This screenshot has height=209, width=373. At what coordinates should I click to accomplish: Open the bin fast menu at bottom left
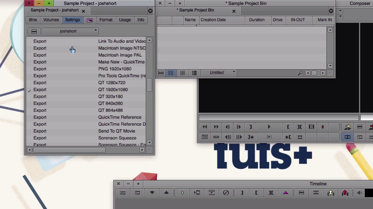click(161, 73)
